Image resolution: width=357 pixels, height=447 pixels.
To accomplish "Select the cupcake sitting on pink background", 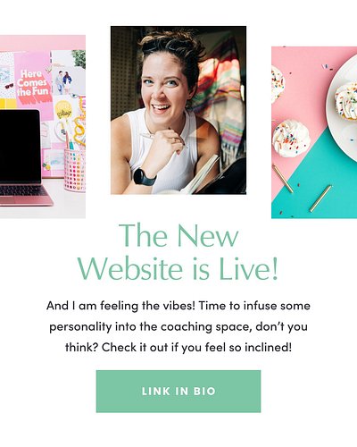I will pos(291,138).
